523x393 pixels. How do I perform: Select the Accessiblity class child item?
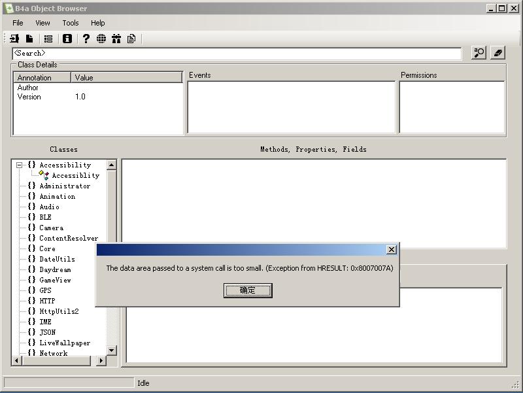pyautogui.click(x=76, y=175)
